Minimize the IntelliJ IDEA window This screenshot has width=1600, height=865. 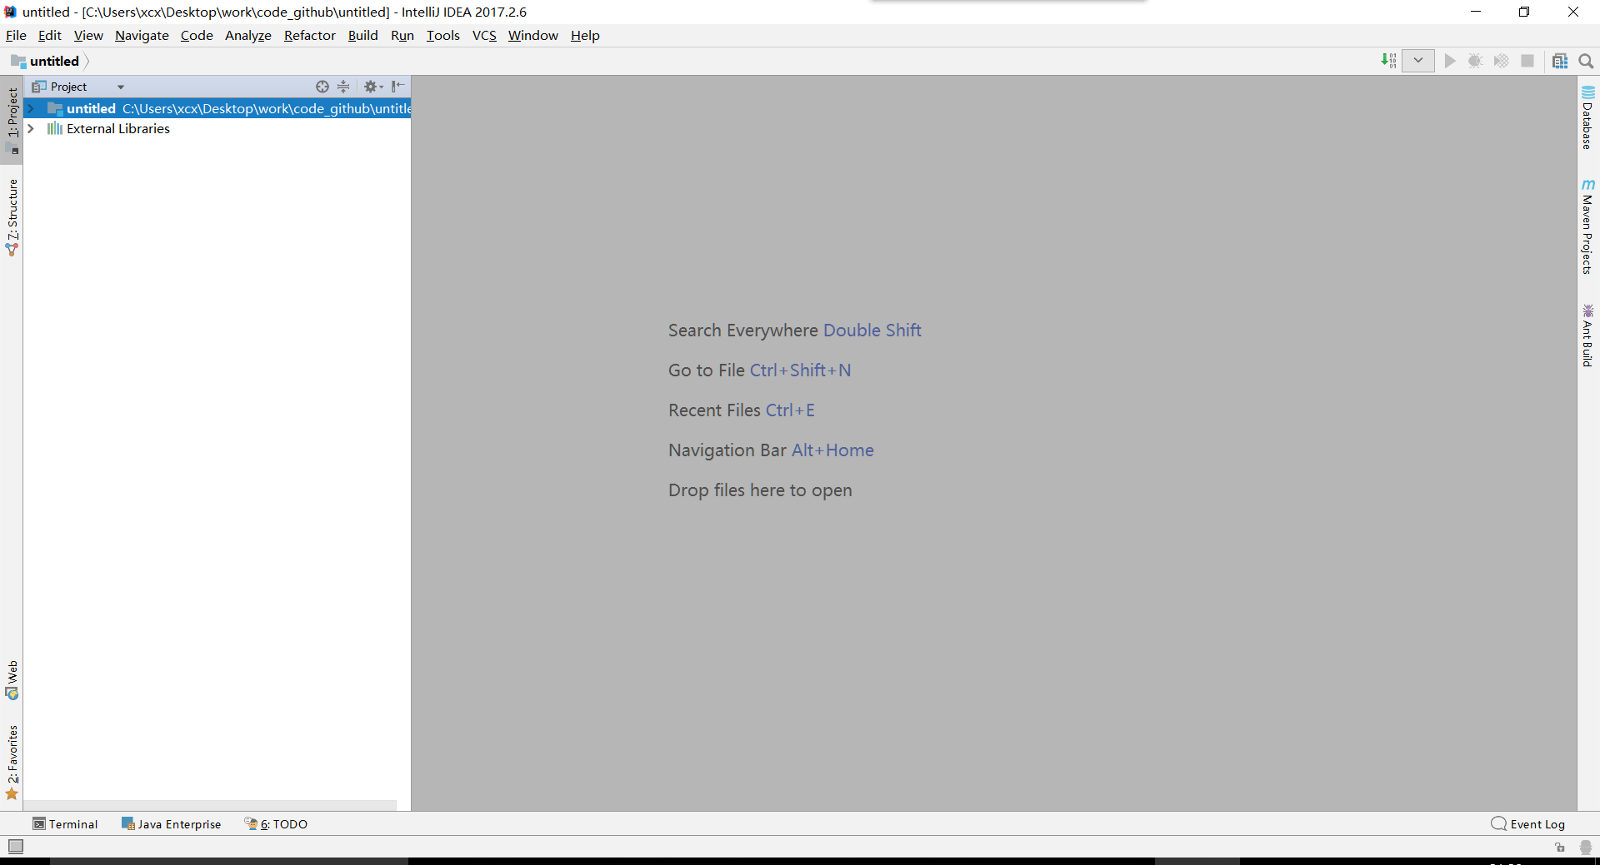pos(1476,12)
